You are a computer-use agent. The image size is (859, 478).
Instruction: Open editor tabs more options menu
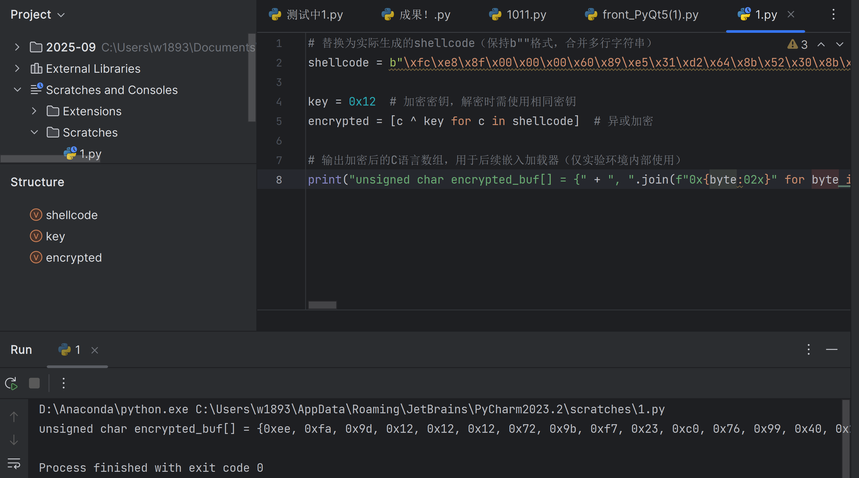(833, 14)
